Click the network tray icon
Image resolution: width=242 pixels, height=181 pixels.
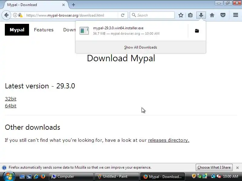[213, 176]
